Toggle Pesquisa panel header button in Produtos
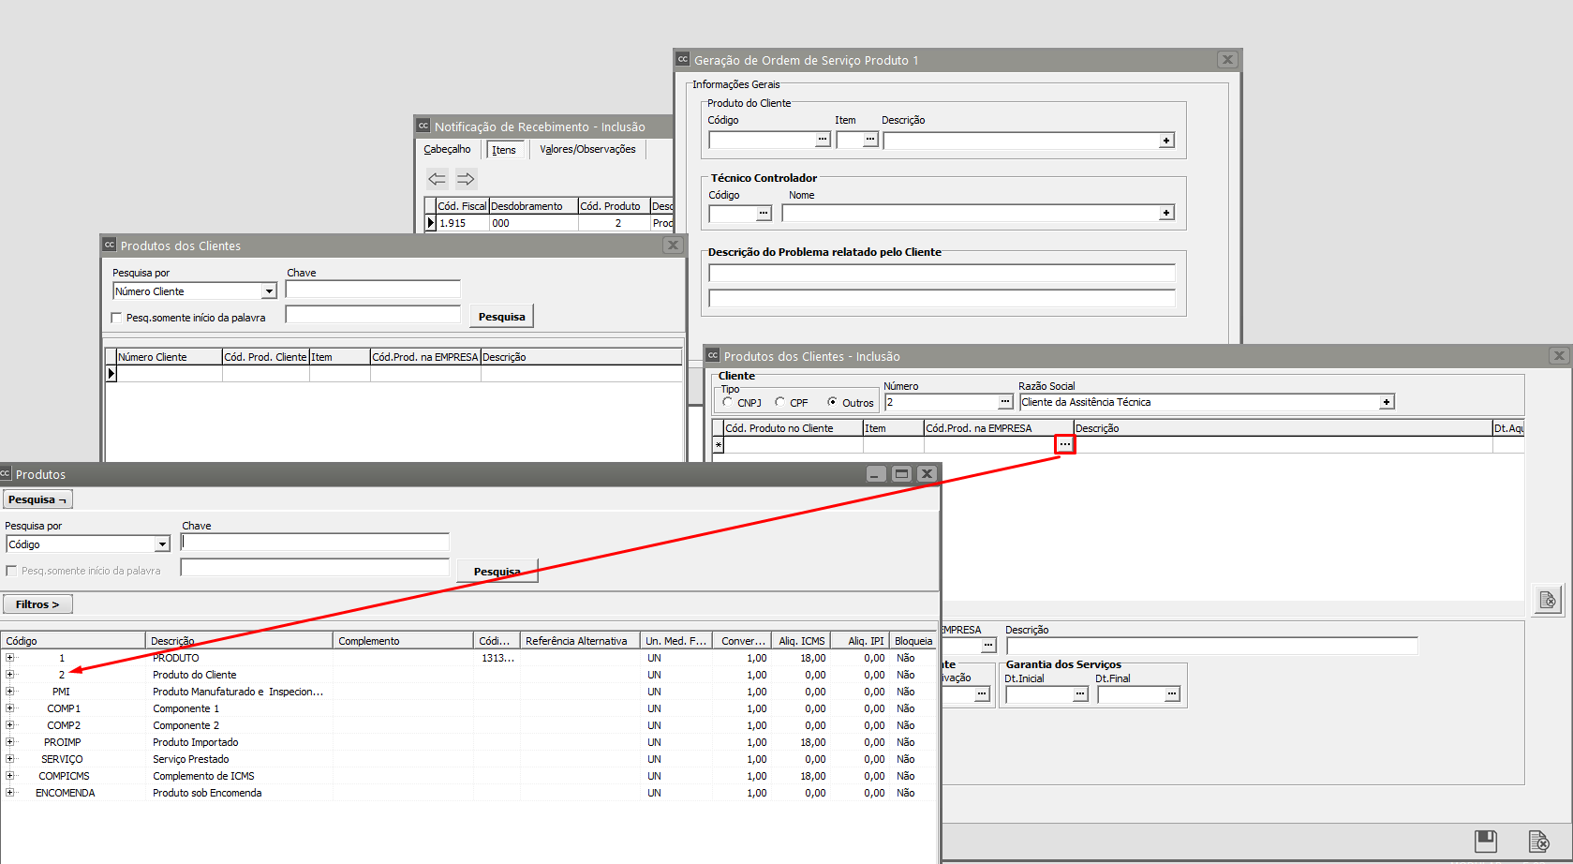 click(x=37, y=499)
